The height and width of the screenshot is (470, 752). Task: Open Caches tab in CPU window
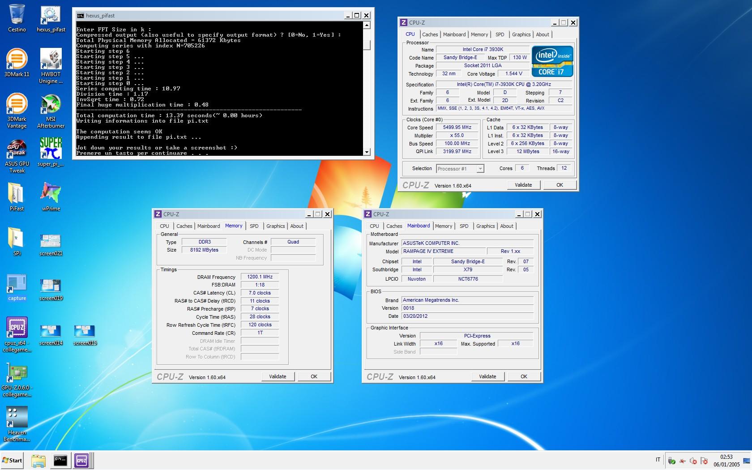point(430,34)
